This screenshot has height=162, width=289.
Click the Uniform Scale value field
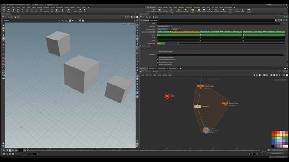161,43
